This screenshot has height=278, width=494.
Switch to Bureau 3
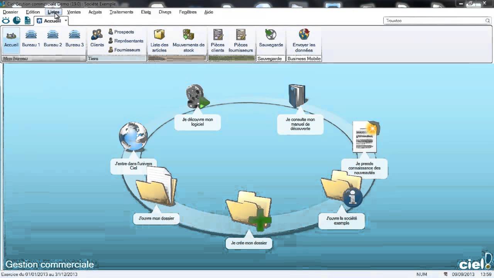[74, 39]
